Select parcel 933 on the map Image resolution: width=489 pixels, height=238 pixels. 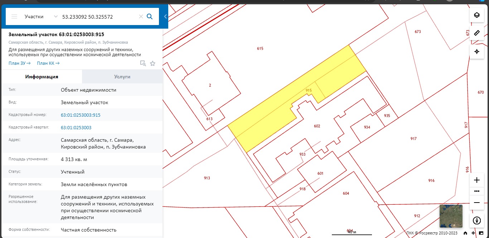[x=302, y=154]
